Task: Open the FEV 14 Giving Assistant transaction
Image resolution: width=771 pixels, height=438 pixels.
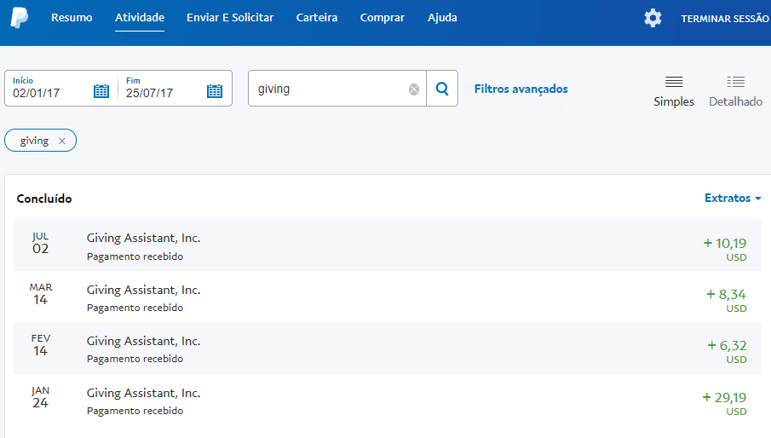Action: [x=388, y=348]
